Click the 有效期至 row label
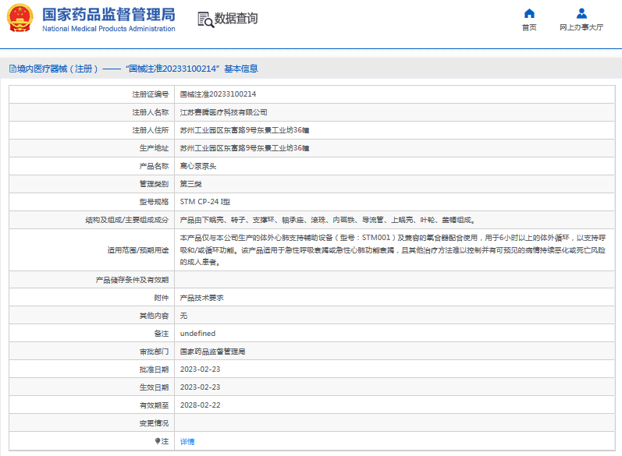 (x=154, y=405)
